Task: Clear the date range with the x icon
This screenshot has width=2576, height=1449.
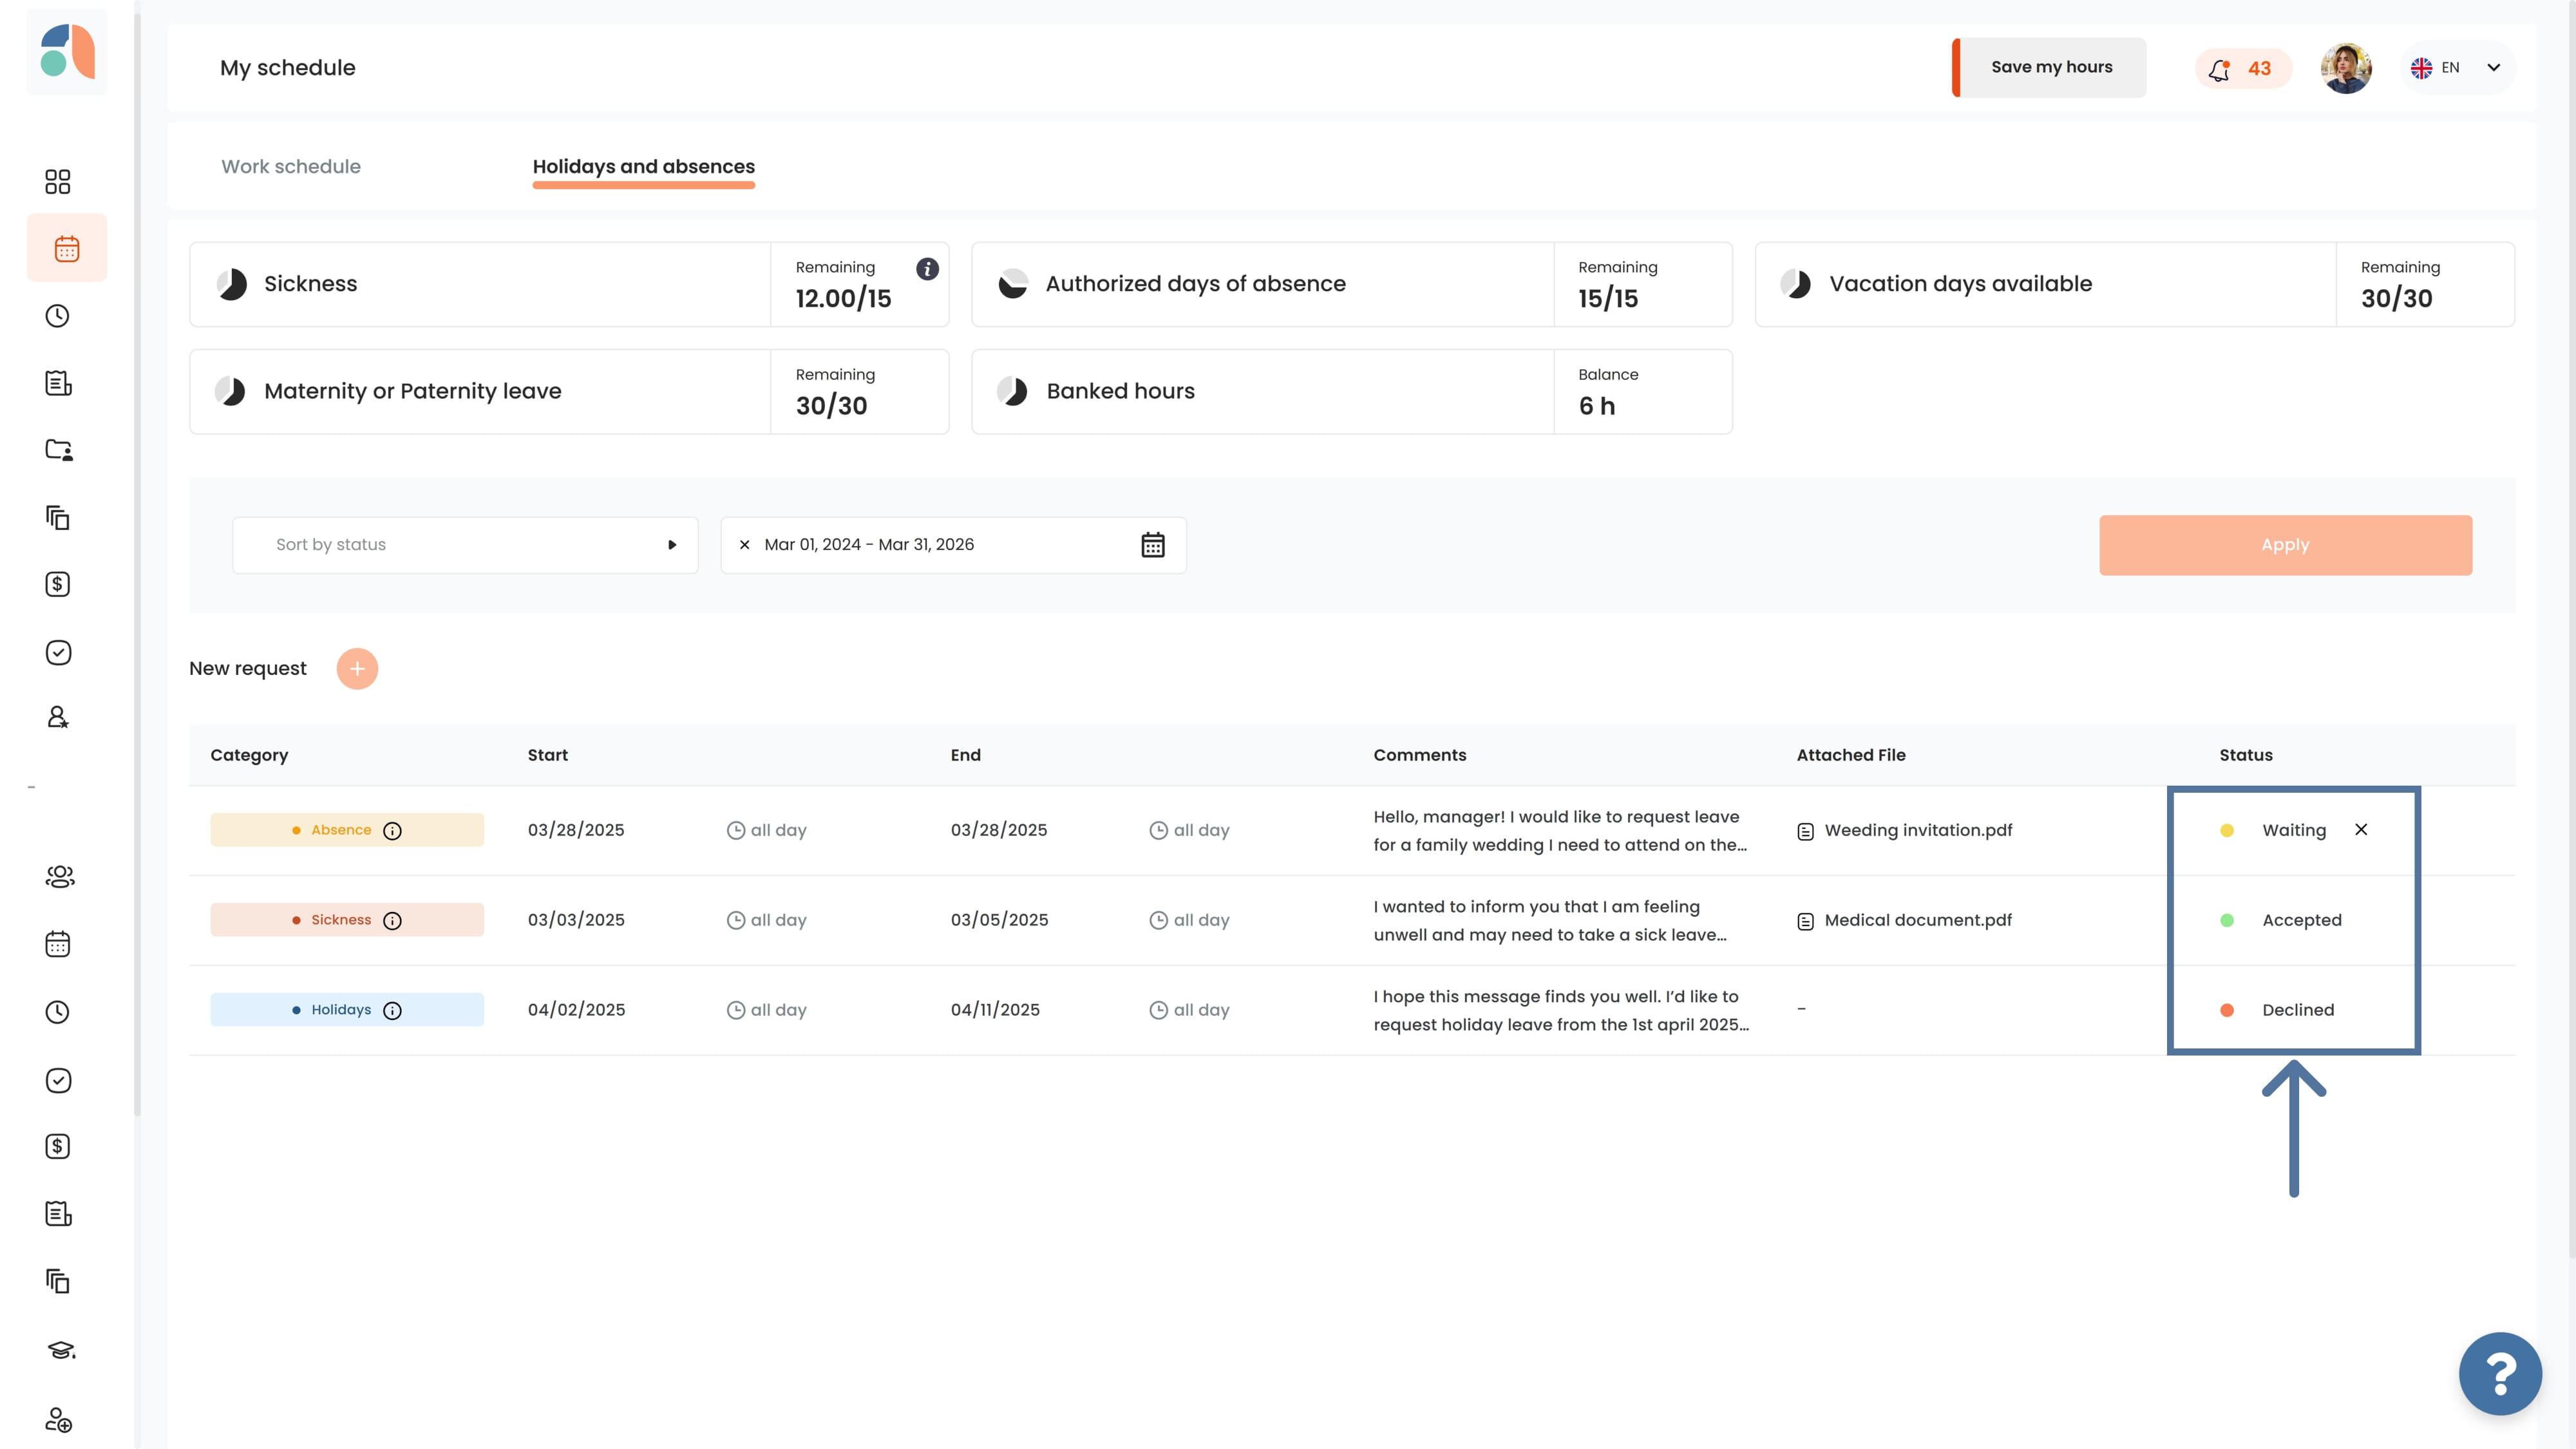Action: (x=744, y=545)
